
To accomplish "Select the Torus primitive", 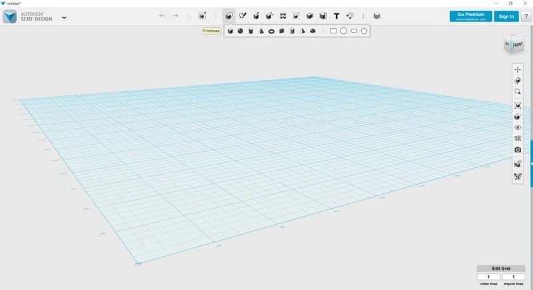I will tap(271, 31).
